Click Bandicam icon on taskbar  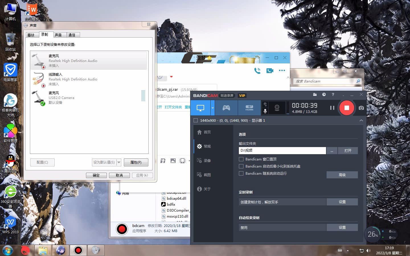78,250
